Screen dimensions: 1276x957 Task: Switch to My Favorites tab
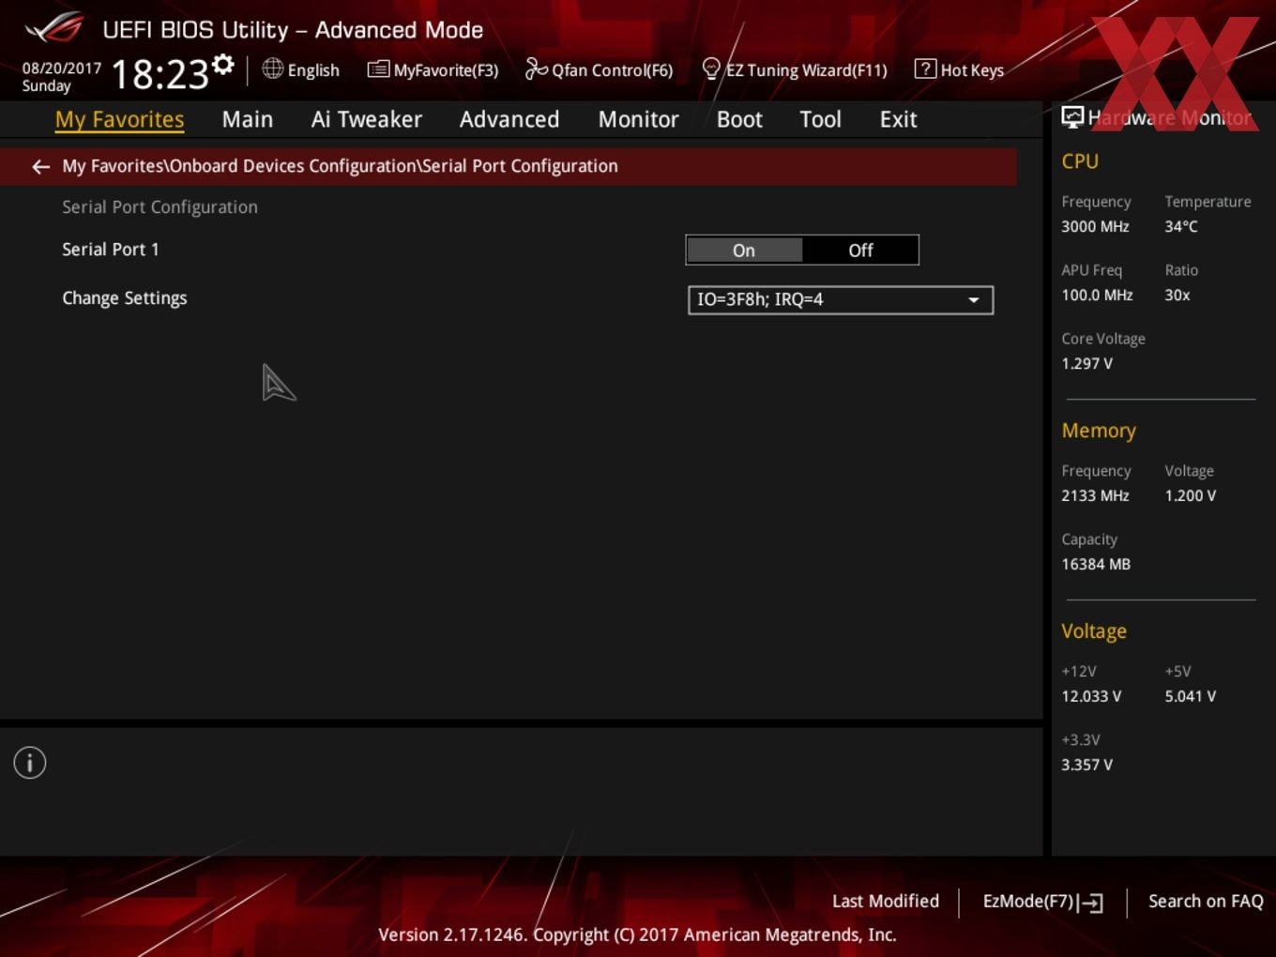coord(119,119)
